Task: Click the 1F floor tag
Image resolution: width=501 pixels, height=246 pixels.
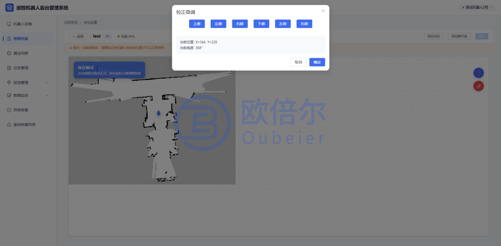Action: [107, 36]
